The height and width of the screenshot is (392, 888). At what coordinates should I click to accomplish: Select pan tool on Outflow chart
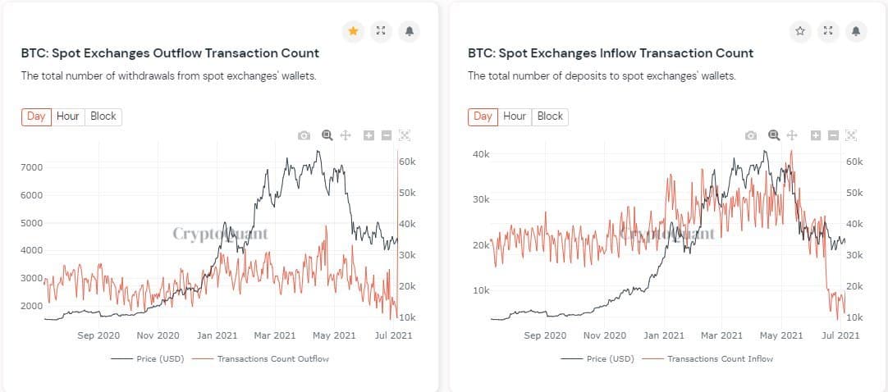click(346, 135)
